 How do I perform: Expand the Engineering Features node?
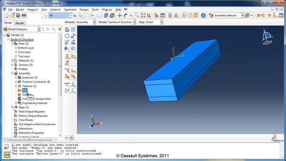click(16, 103)
